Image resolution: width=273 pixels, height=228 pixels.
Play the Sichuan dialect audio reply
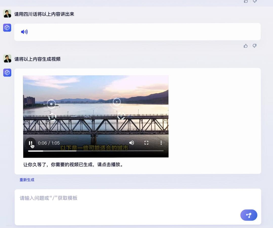(x=24, y=32)
